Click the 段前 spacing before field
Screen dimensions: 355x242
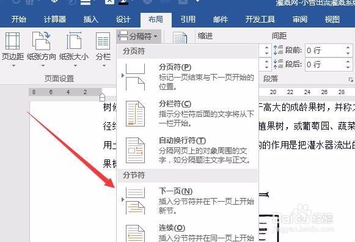point(325,50)
